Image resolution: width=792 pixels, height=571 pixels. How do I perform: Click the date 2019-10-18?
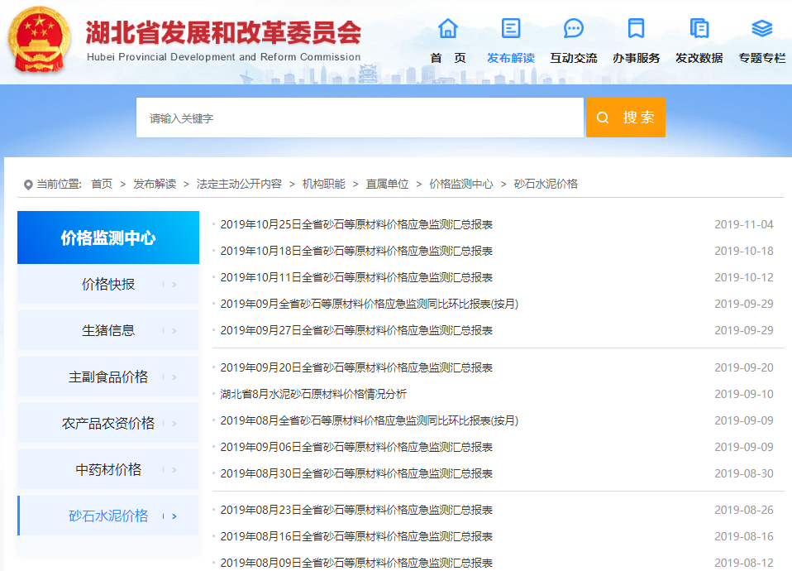point(744,251)
